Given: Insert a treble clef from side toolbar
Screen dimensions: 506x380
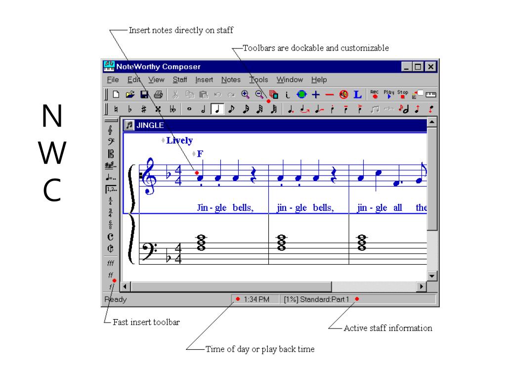Looking at the screenshot, I should (110, 130).
